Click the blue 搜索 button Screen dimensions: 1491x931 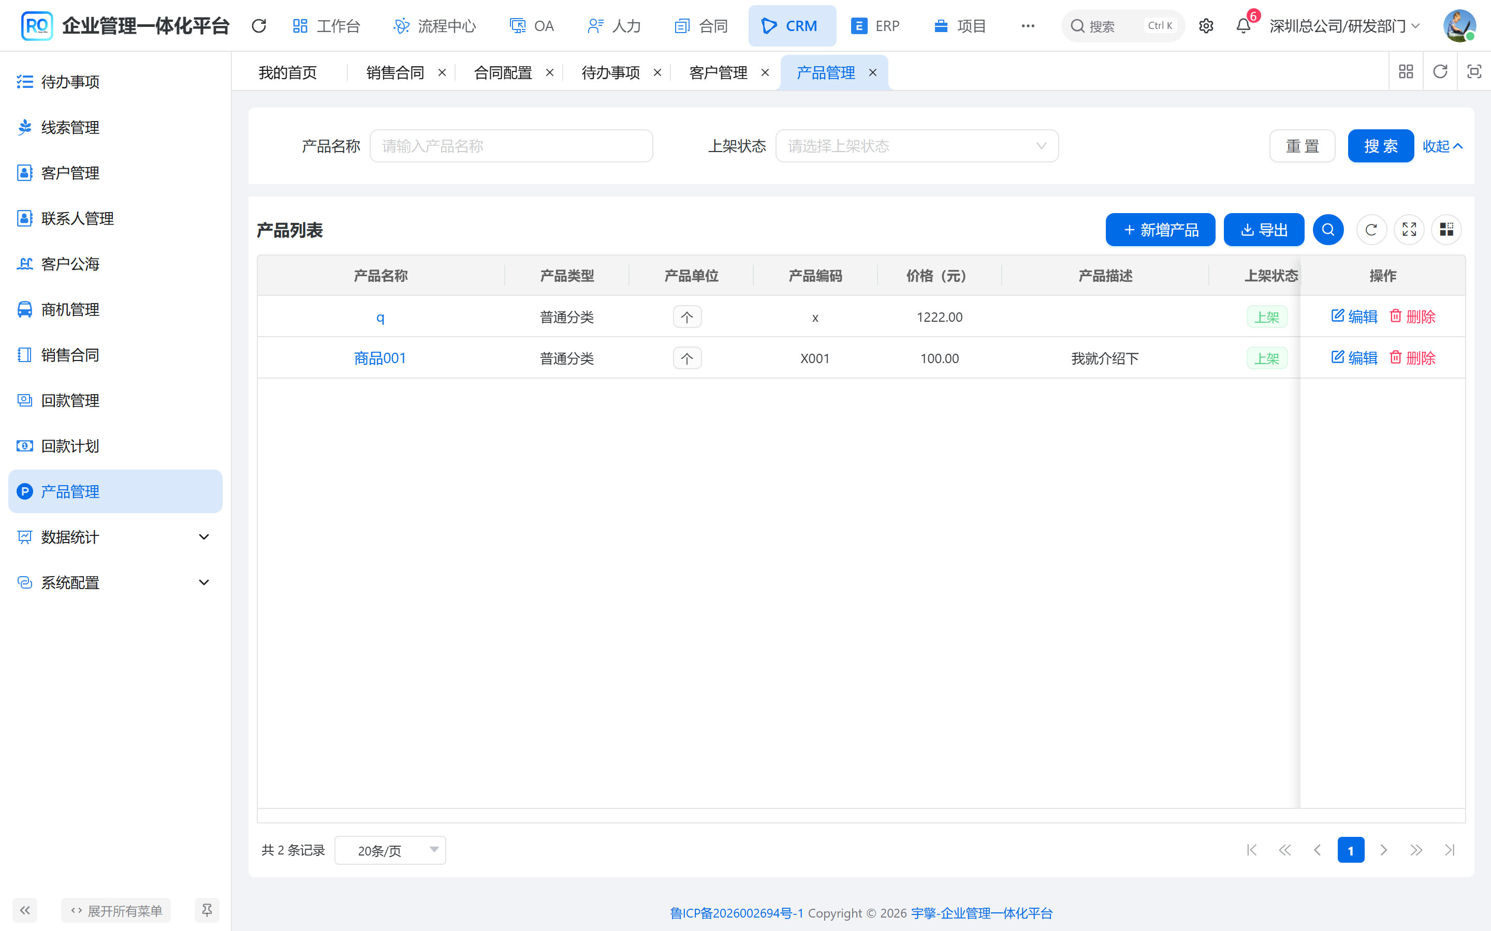(x=1380, y=146)
